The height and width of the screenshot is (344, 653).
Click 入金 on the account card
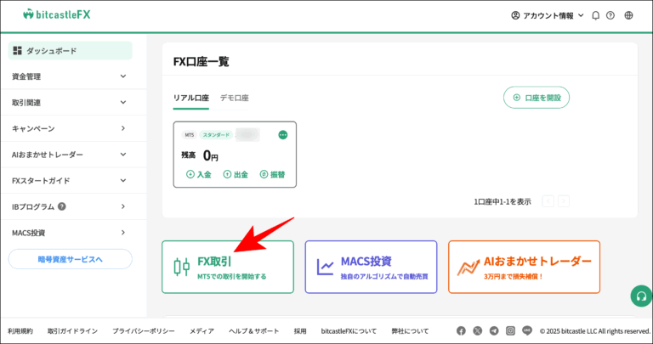pyautogui.click(x=199, y=175)
